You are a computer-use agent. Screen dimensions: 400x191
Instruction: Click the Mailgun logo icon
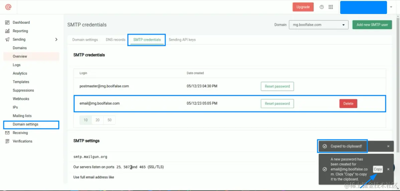(x=8, y=7)
